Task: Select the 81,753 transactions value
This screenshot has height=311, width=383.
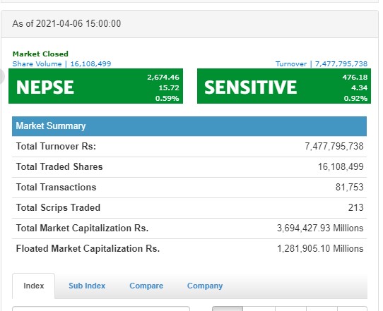Action: 350,187
